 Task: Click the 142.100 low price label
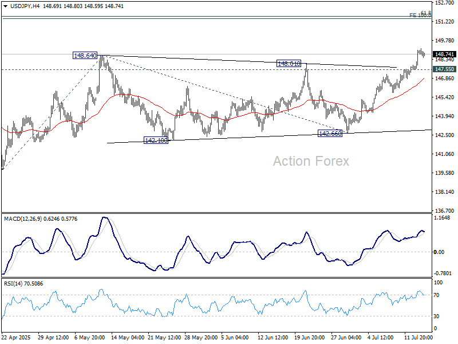155,140
